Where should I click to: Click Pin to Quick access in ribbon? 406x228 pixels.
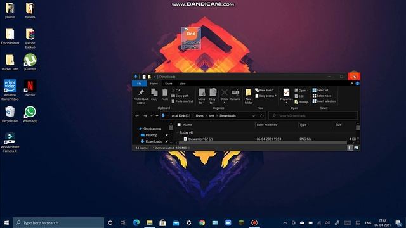tap(141, 96)
